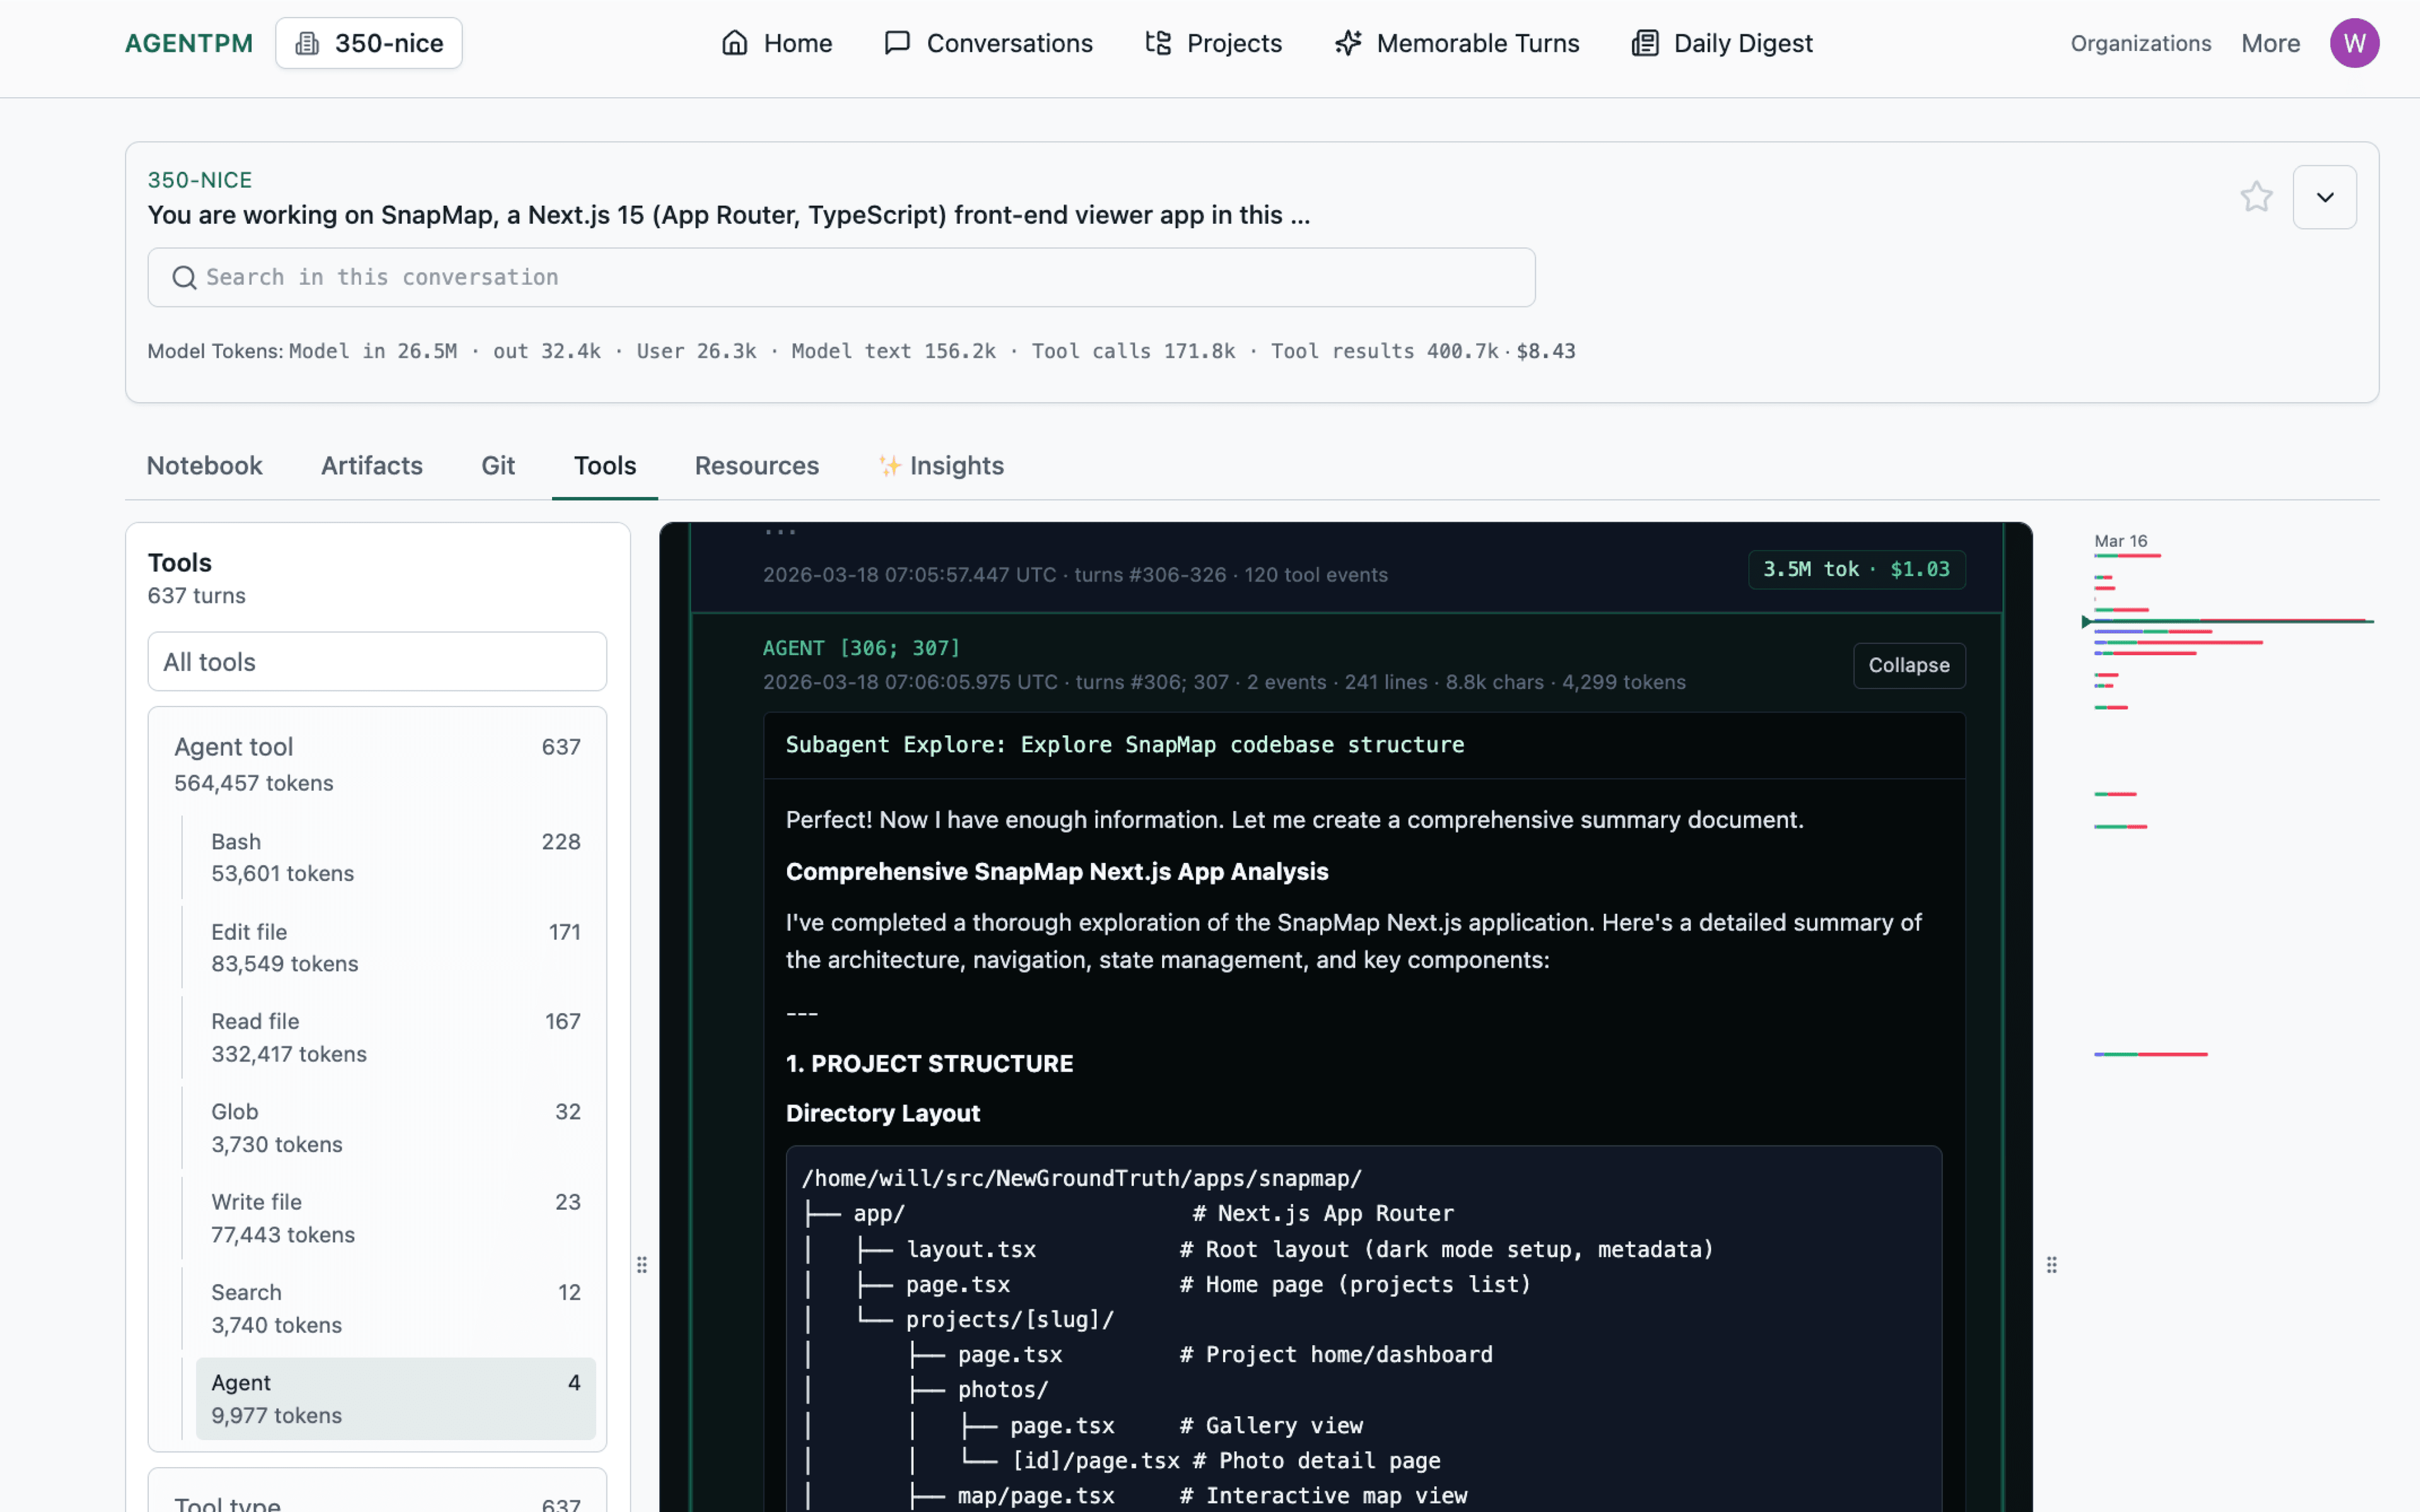Select the Agent tool group row
The width and height of the screenshot is (2420, 1512).
(x=377, y=764)
